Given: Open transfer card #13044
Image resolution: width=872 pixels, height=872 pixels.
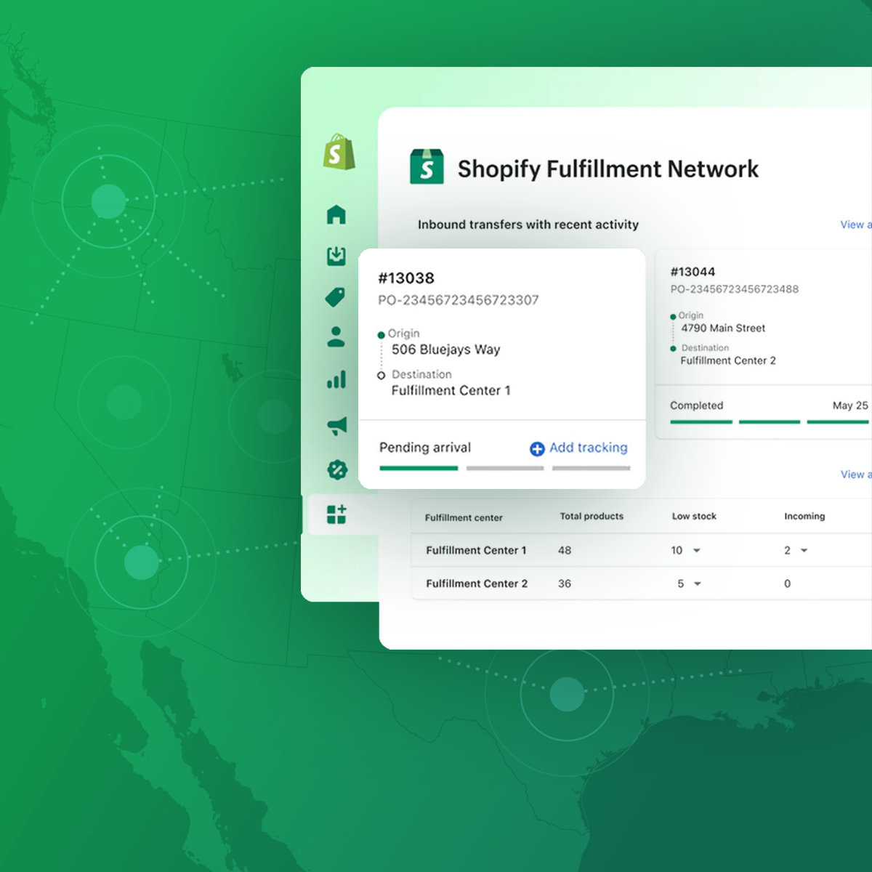Looking at the screenshot, I should coord(764,344).
